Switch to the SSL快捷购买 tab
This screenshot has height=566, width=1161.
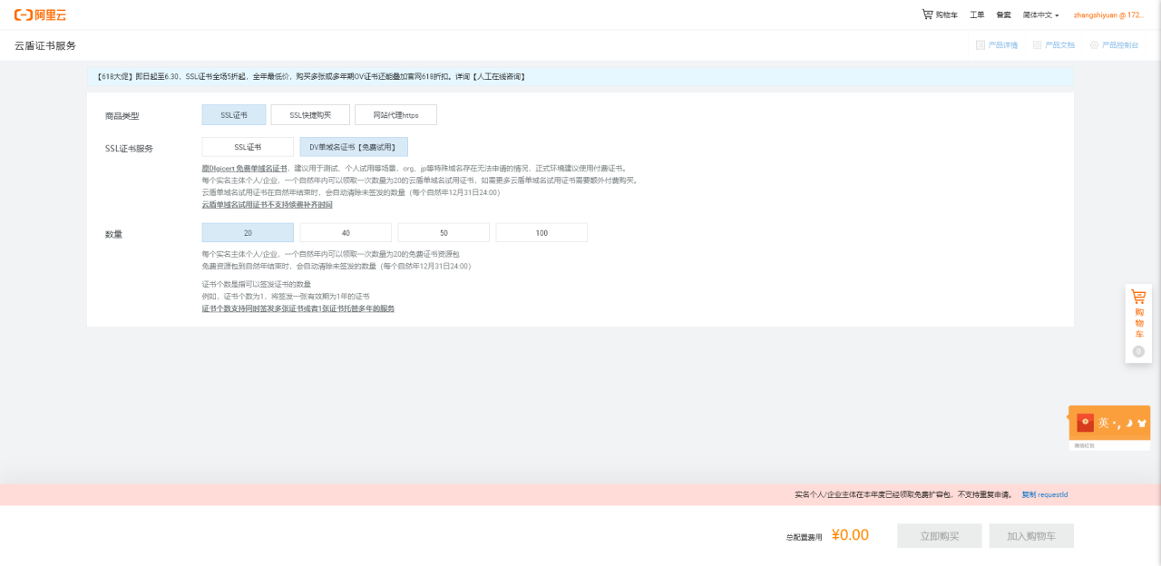click(311, 114)
